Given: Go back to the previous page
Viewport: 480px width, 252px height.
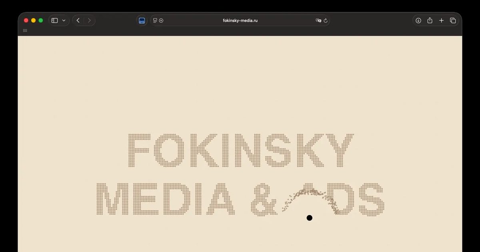Looking at the screenshot, I should pos(78,20).
